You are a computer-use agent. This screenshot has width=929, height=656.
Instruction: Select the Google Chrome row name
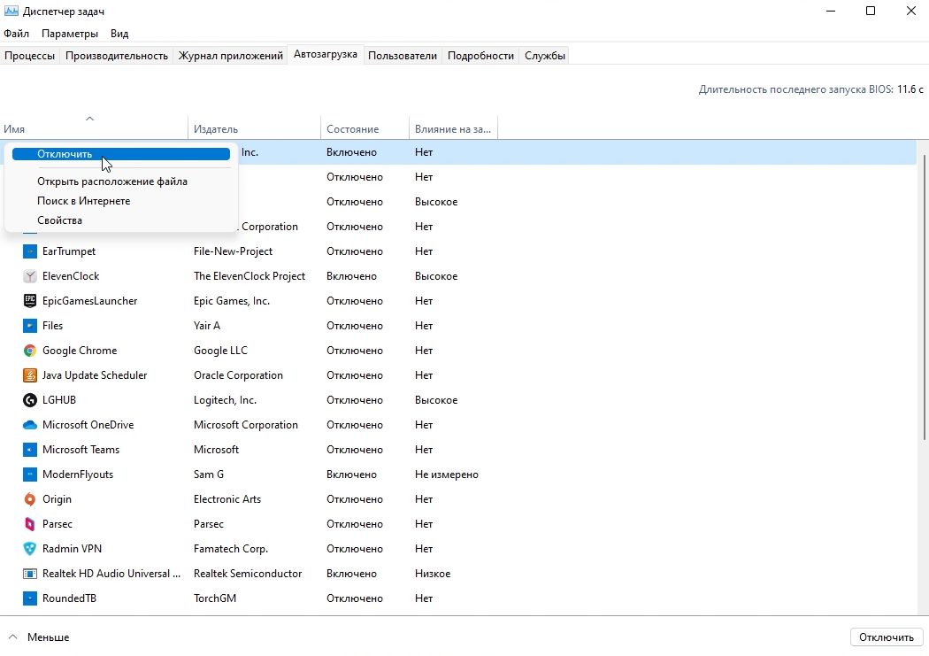pos(80,351)
